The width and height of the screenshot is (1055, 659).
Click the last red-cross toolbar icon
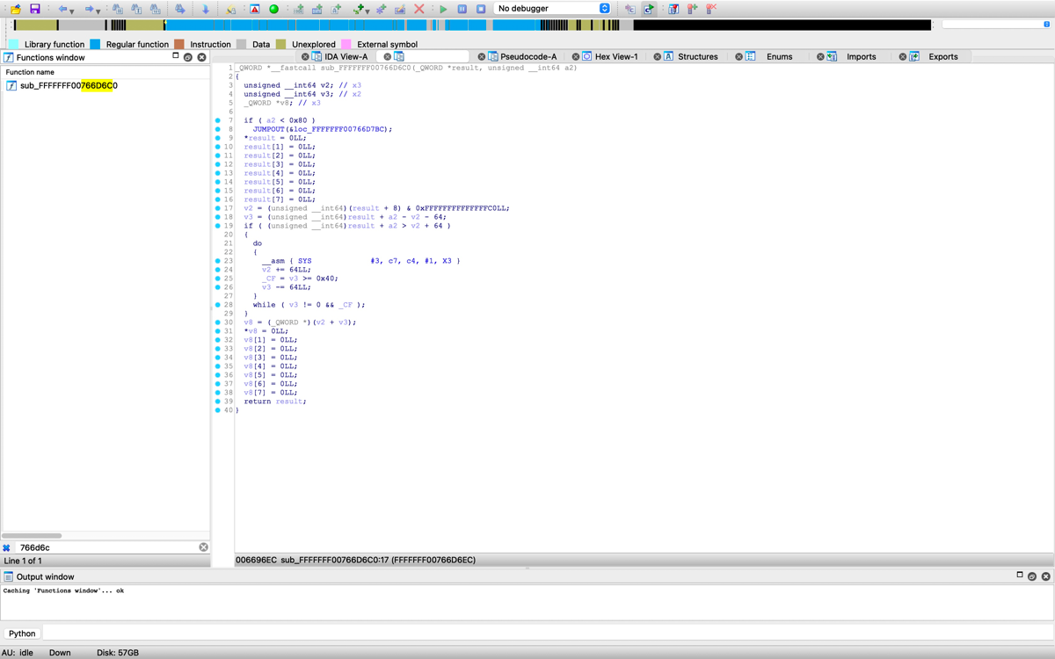point(711,9)
